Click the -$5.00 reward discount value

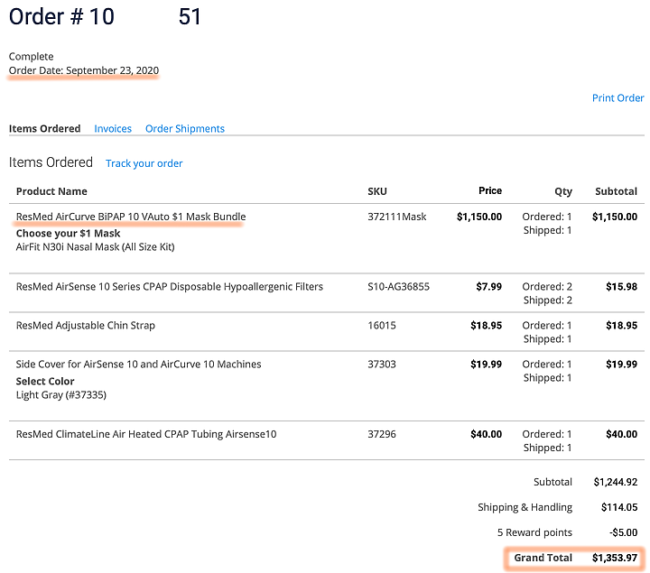pos(624,532)
